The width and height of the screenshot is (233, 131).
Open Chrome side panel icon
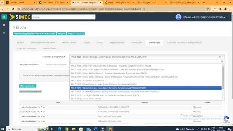point(220,9)
